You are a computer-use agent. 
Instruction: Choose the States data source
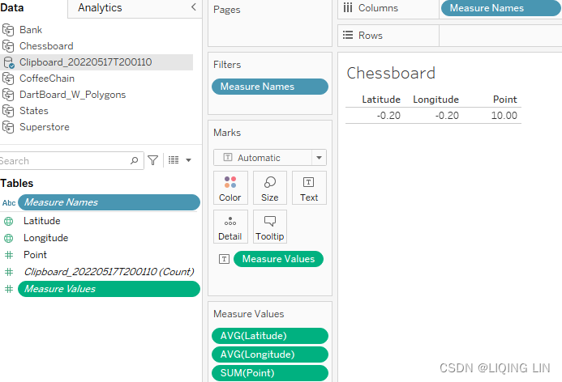pos(34,111)
